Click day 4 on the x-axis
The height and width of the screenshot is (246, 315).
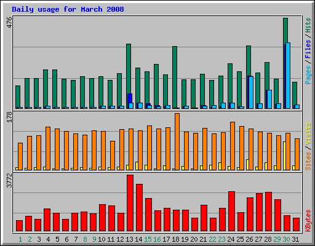coord(48,239)
